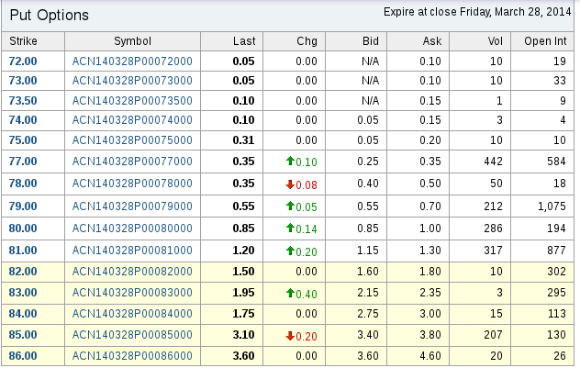Click symbol ACN140328P00073500
Screen dimensions: 580x368
[132, 101]
